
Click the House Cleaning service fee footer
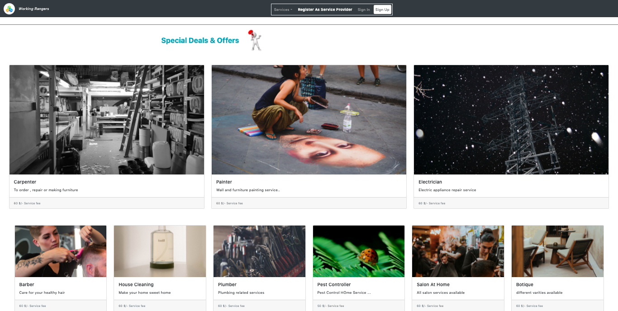(x=132, y=306)
